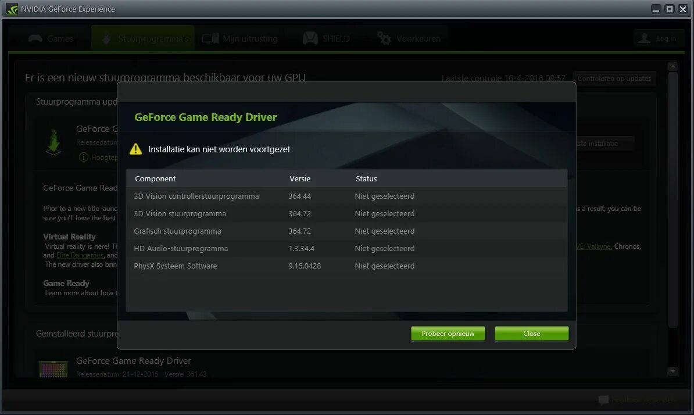The image size is (694, 415).
Task: Select the PhysX Systeem Software row
Action: tap(346, 266)
